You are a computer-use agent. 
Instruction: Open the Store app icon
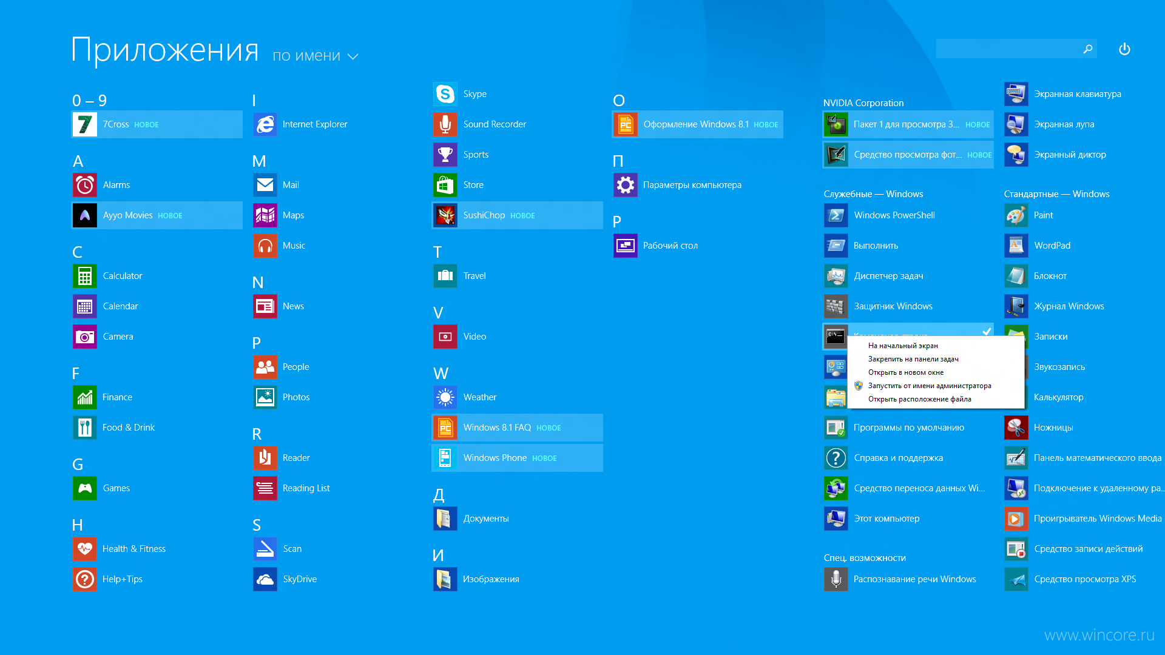tap(445, 185)
